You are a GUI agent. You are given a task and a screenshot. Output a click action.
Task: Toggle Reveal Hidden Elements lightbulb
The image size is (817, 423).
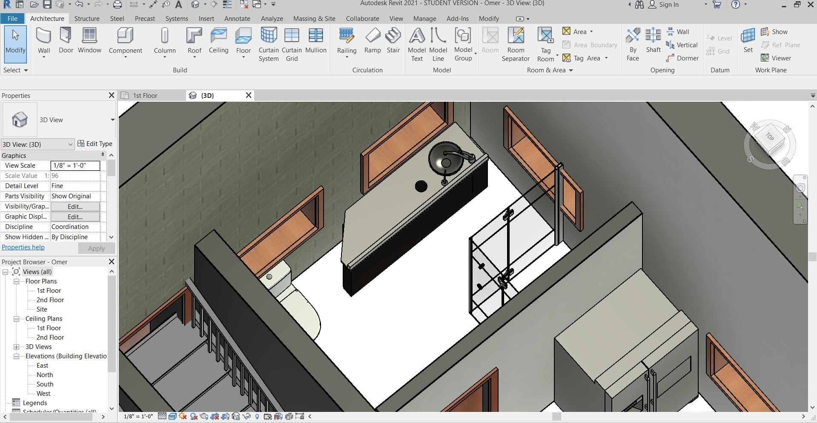pos(257,416)
